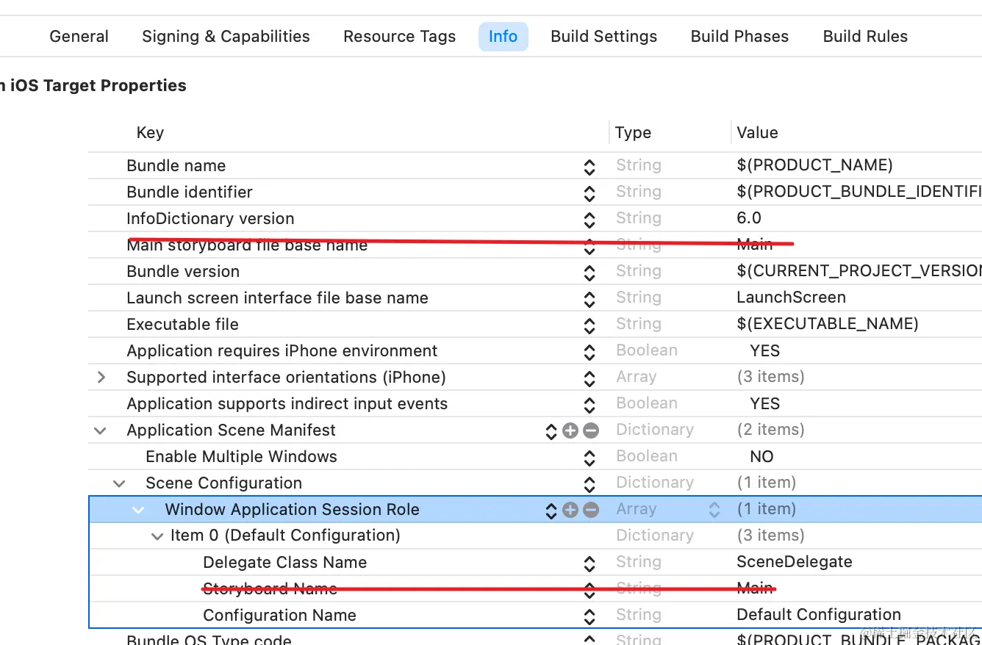This screenshot has width=982, height=645.
Task: Select the Bundle identifier key
Action: 190,192
